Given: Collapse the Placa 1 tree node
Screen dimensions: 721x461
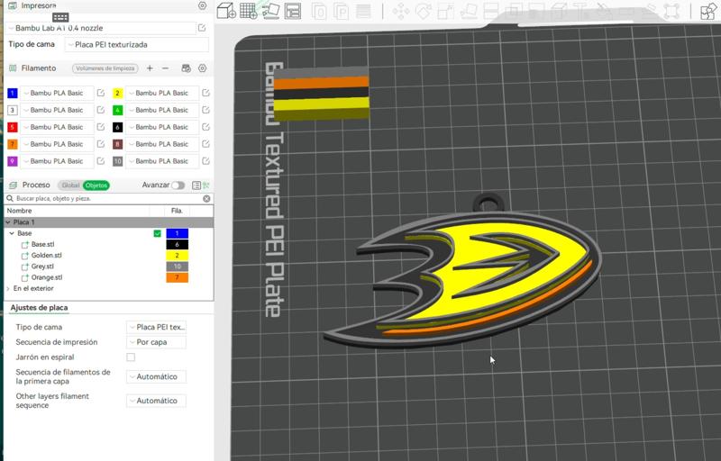Looking at the screenshot, I should coord(7,222).
